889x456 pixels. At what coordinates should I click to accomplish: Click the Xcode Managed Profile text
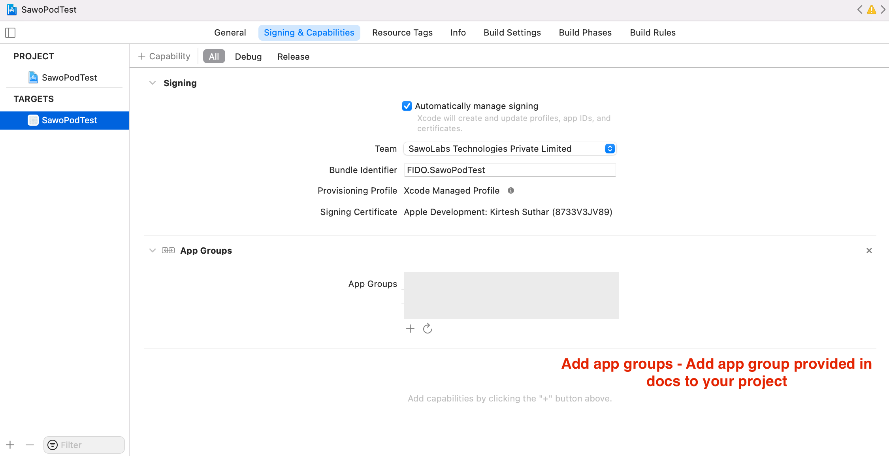coord(452,190)
